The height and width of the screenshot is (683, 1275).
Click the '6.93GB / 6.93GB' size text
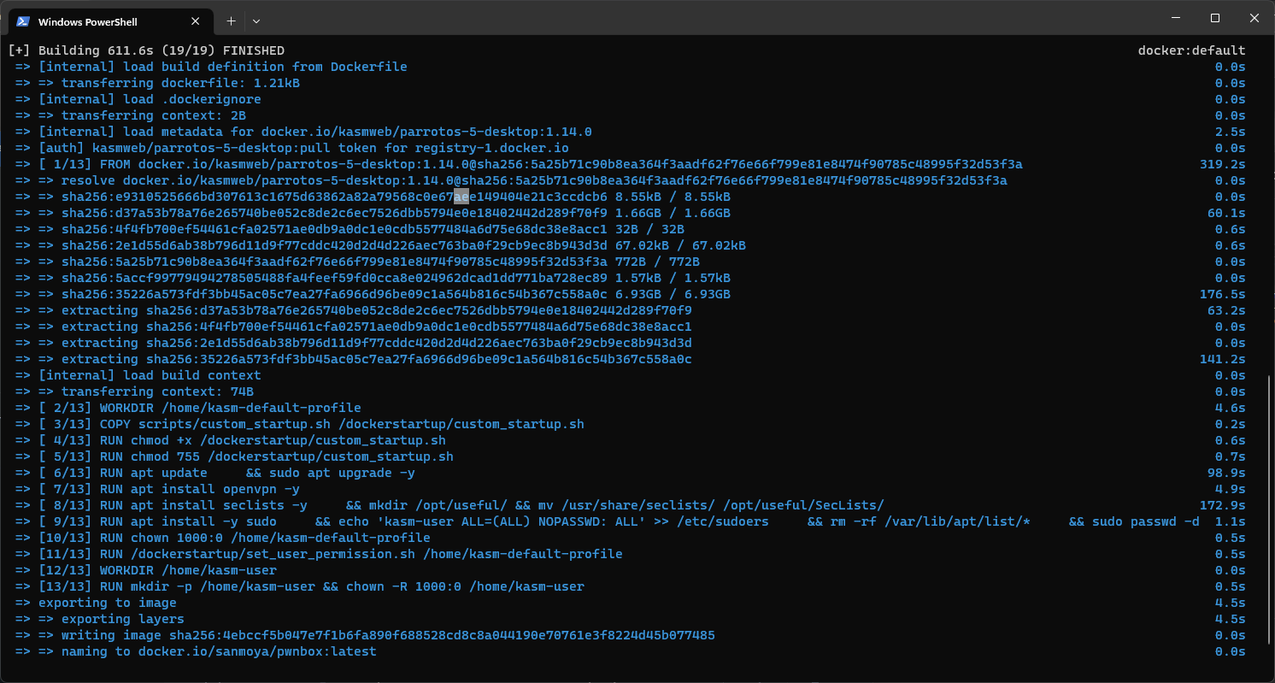(x=673, y=294)
